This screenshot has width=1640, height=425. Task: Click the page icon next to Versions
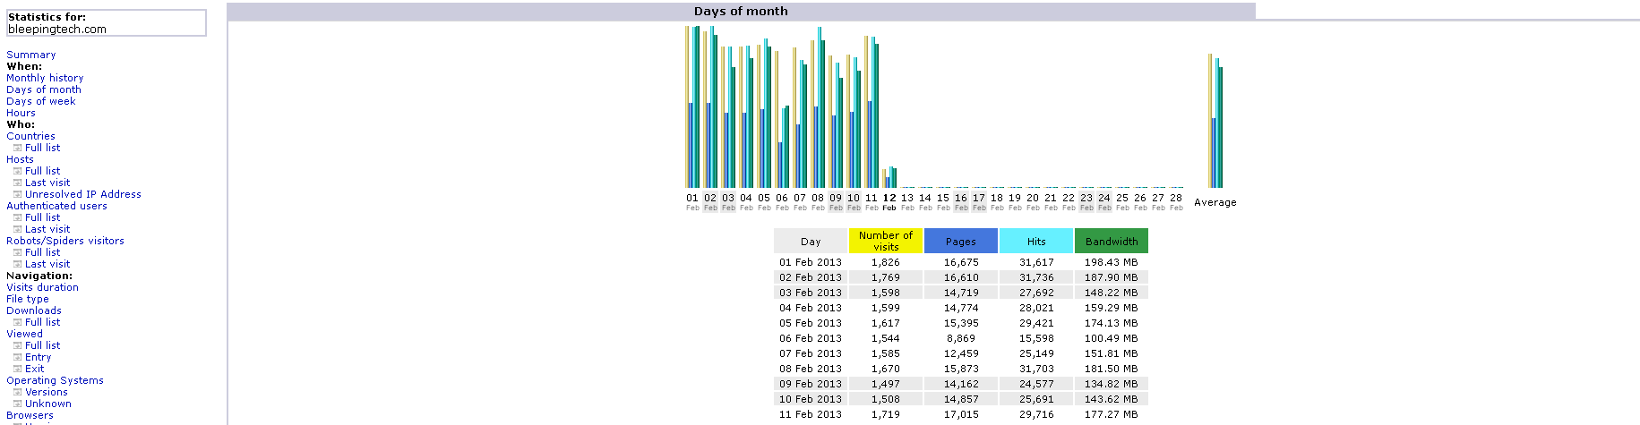[x=17, y=392]
